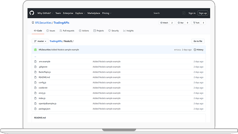Viewport: 238px width, 134px height.
Task: Open the GitHub octocat home logo
Action: tap(32, 13)
